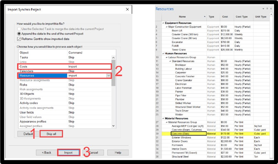278x164 pixels.
Task: Click the Import button at dialog bottom
Action: click(x=68, y=153)
